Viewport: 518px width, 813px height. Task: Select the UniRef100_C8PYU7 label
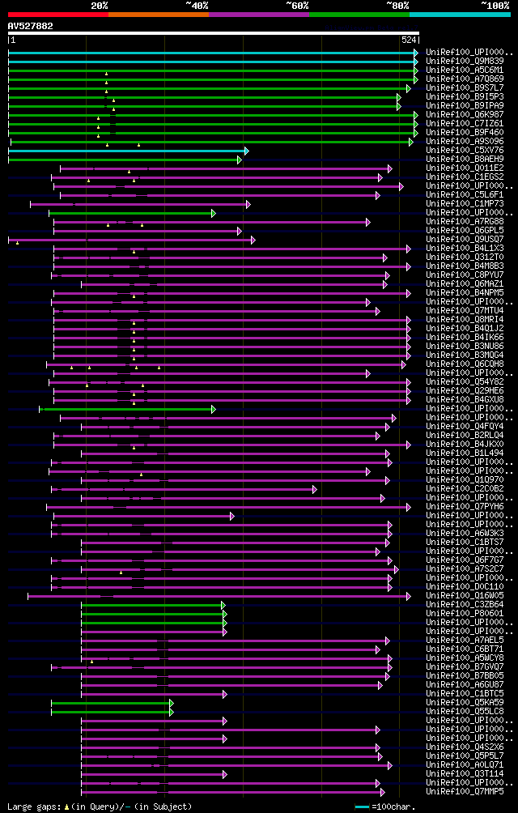[464, 275]
